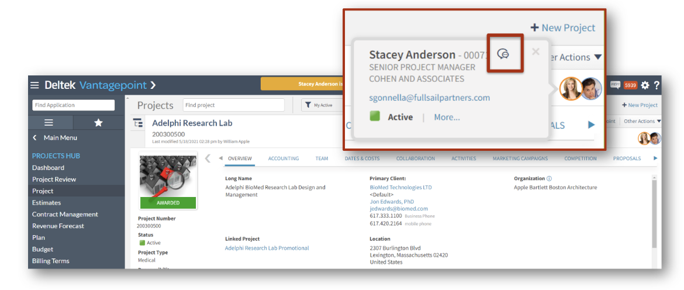Click the woman's avatar in the enlarged callout
The height and width of the screenshot is (290, 684).
pyautogui.click(x=571, y=88)
